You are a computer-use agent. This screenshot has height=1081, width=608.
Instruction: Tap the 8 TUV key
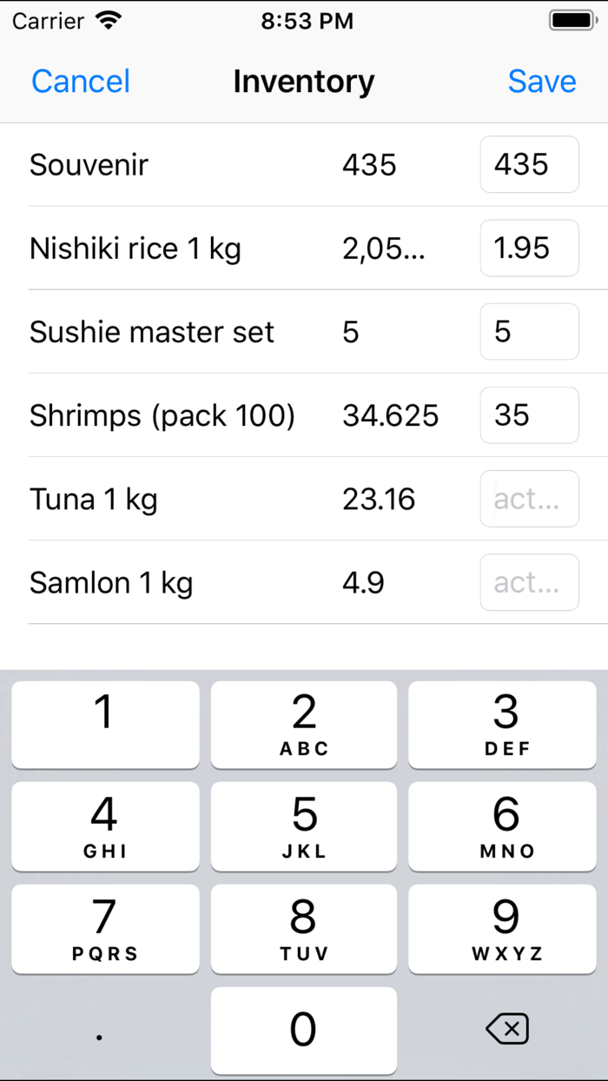[304, 929]
